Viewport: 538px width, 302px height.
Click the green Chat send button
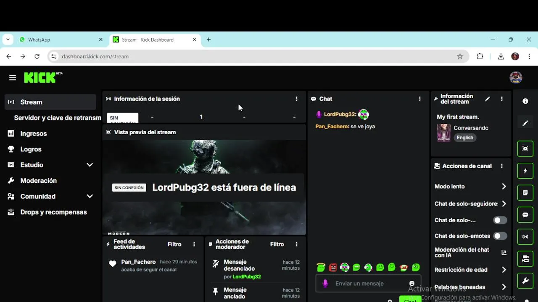410,300
